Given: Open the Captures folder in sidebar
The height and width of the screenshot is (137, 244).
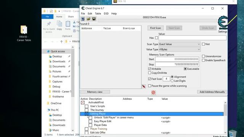Looking at the screenshot, I should [x=57, y=81].
